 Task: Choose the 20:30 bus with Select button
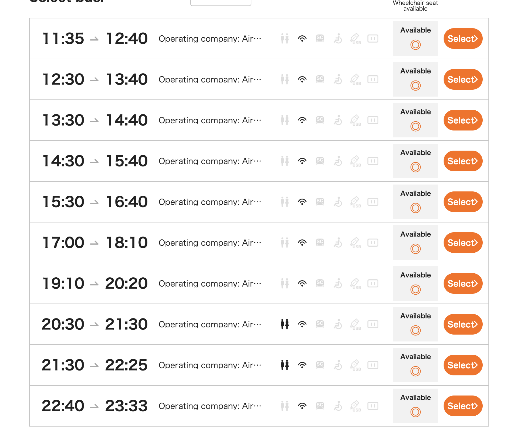pos(463,324)
